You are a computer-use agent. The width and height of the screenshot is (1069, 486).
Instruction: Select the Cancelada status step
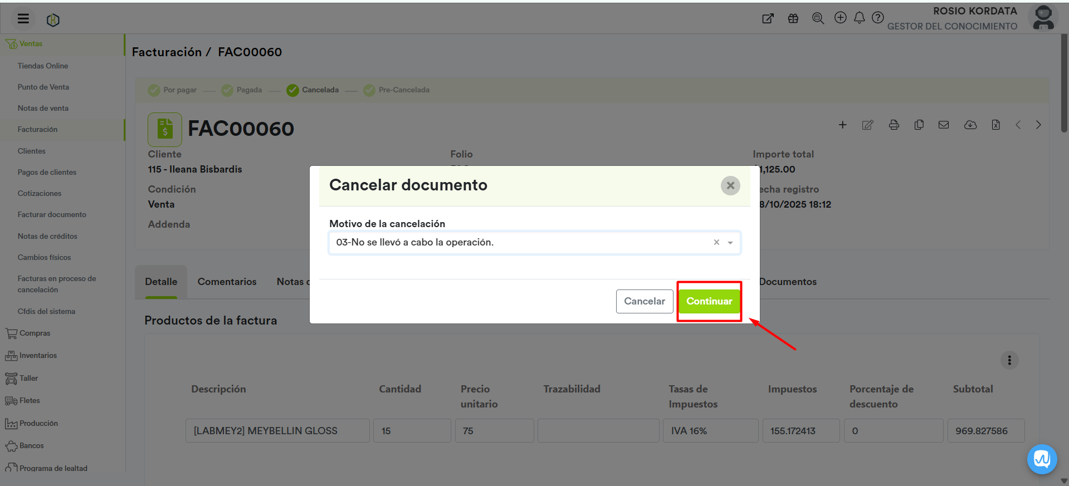313,90
